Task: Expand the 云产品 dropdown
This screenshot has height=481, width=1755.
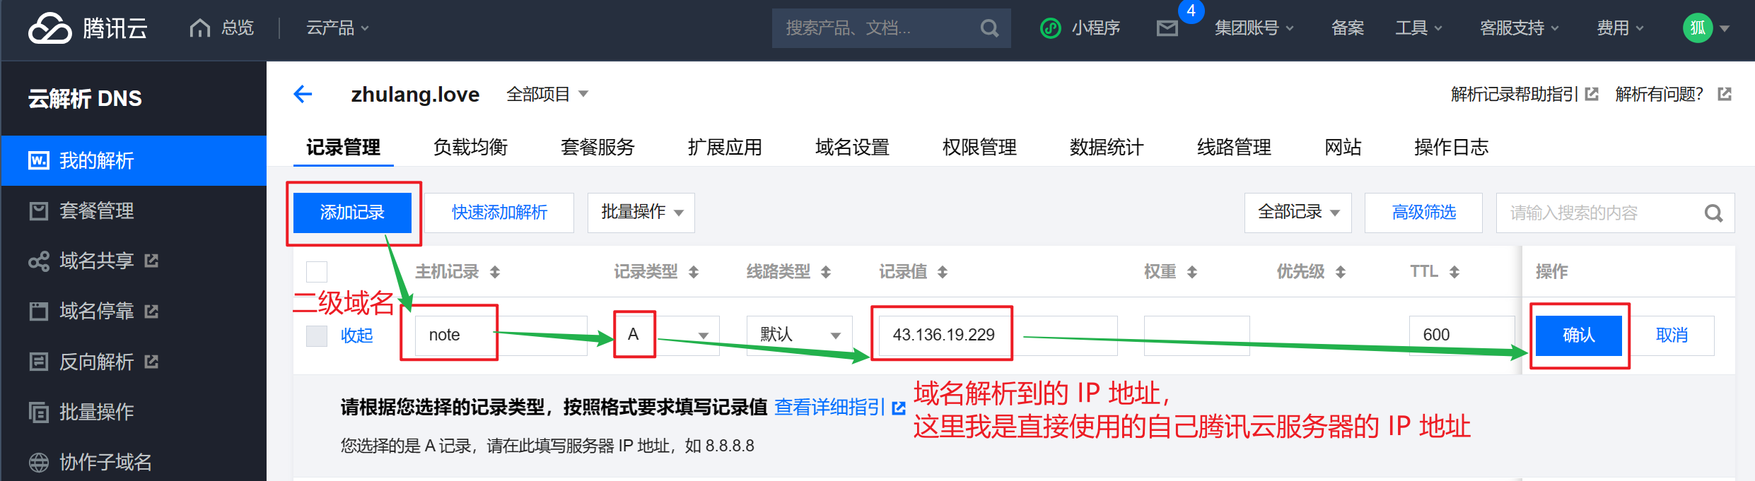Action: 337,28
